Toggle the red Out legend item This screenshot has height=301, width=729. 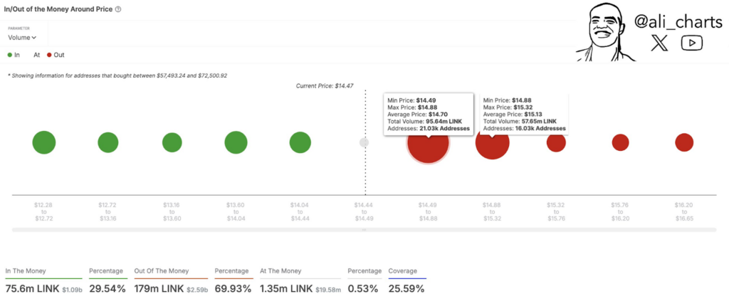pos(56,55)
